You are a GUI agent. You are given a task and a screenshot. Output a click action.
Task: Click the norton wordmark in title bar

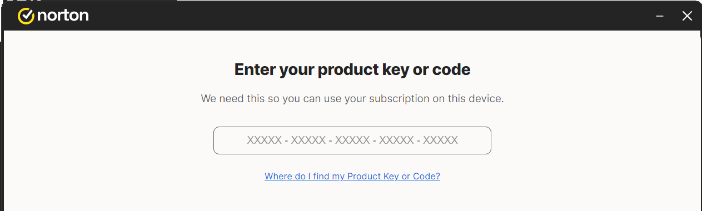(63, 16)
